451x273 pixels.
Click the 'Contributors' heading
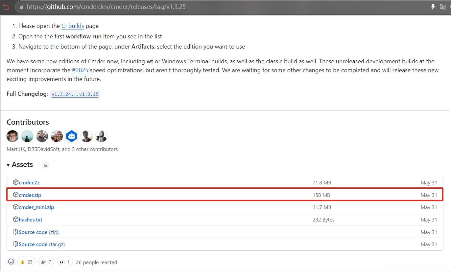tap(28, 122)
